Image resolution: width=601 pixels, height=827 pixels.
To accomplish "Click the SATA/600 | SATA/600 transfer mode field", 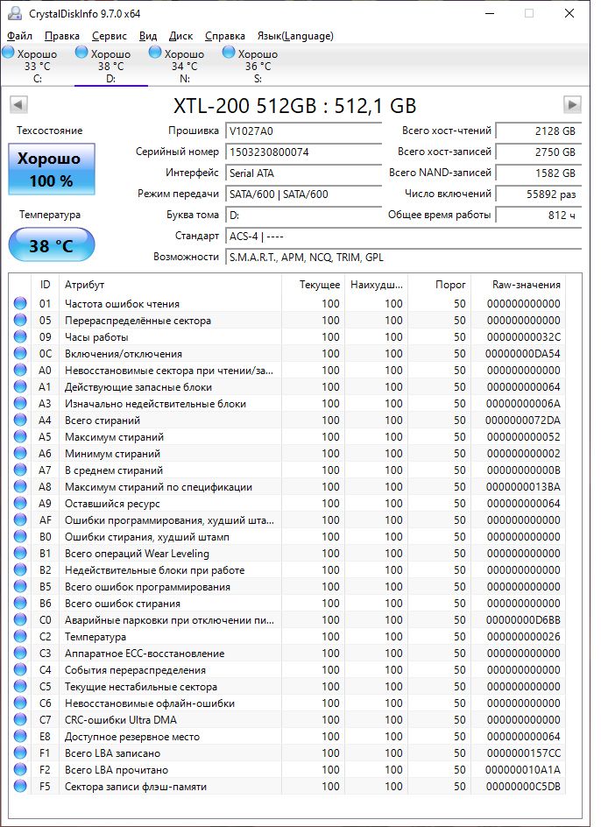I will click(303, 194).
